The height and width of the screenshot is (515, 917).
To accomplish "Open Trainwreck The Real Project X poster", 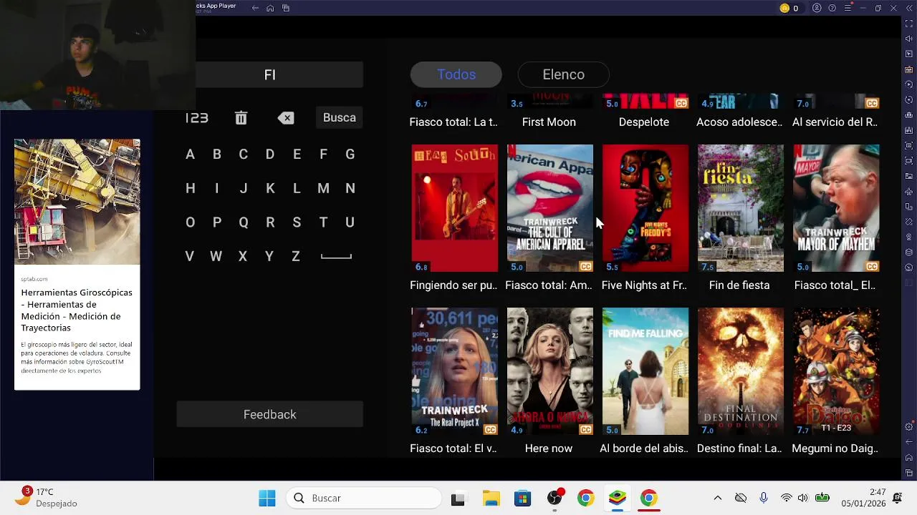I will (x=454, y=371).
